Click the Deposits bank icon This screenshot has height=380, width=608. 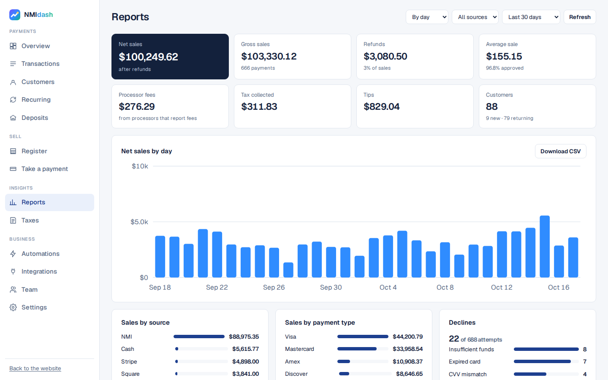pyautogui.click(x=13, y=118)
